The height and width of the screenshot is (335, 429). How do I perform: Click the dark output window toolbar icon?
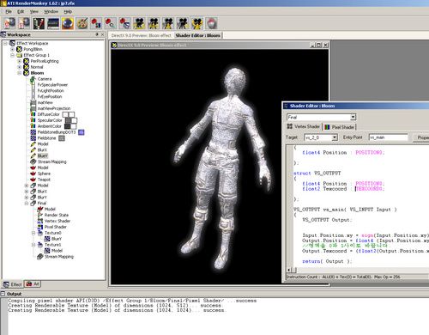[x=53, y=23]
